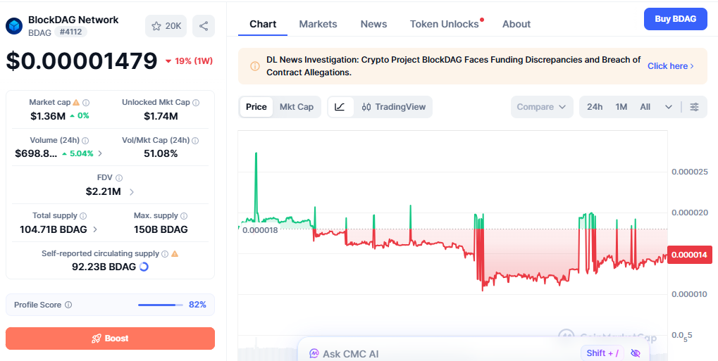This screenshot has height=361, width=718.
Task: Click the $2.21M FDV value
Action: [104, 191]
